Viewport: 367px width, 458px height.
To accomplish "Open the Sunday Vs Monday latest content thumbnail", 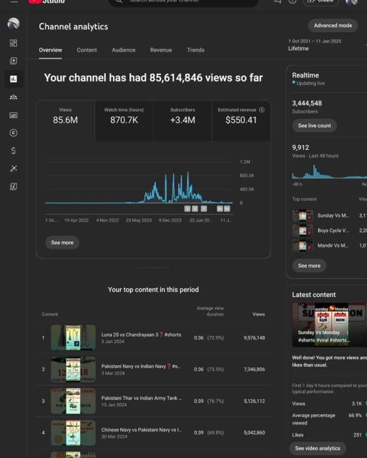I will coord(329,324).
